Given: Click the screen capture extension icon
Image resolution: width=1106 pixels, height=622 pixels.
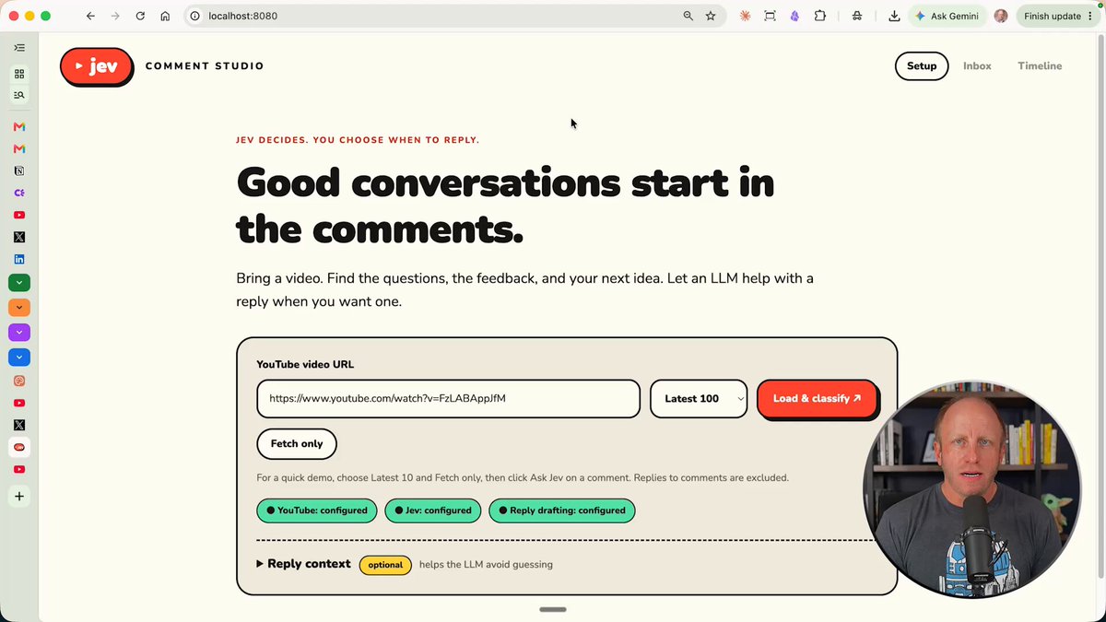Looking at the screenshot, I should tap(770, 16).
